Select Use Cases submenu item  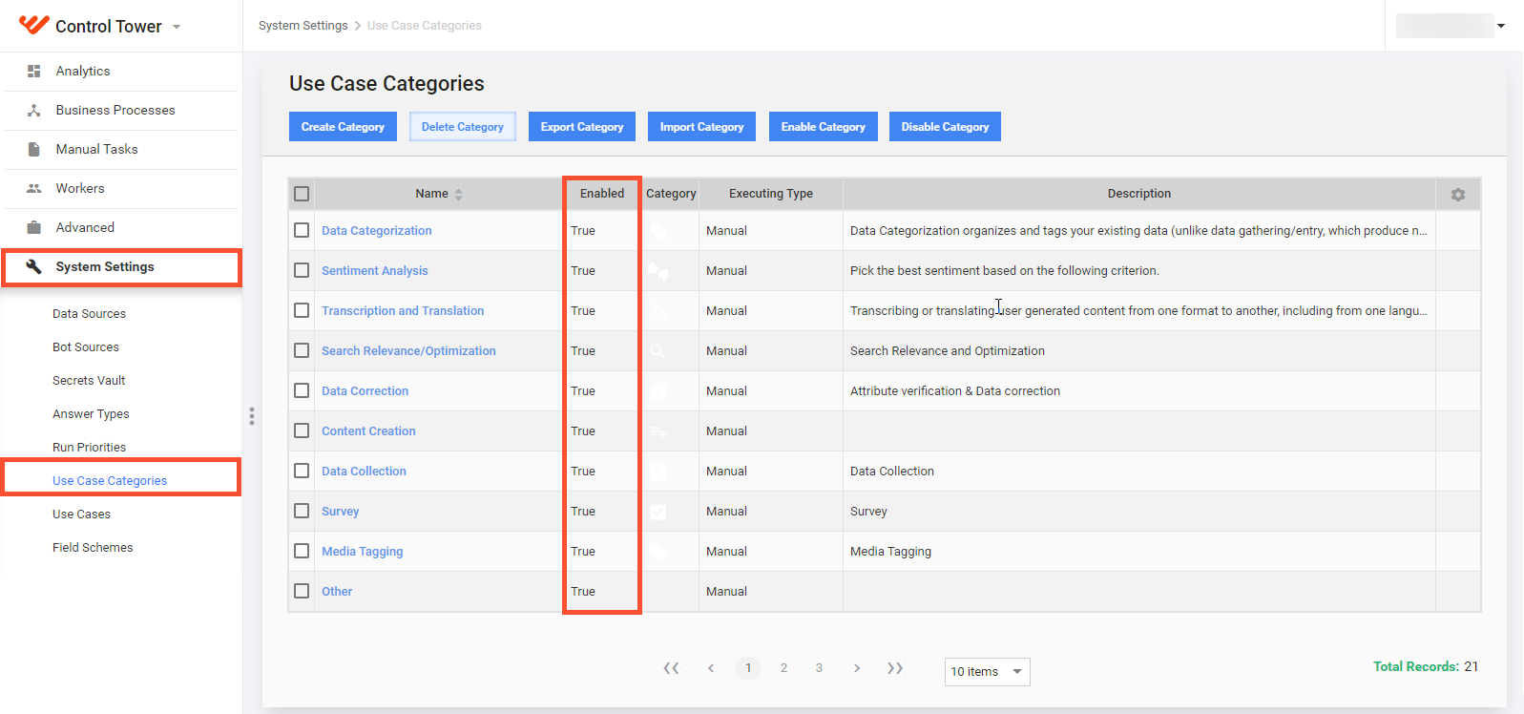click(x=81, y=514)
